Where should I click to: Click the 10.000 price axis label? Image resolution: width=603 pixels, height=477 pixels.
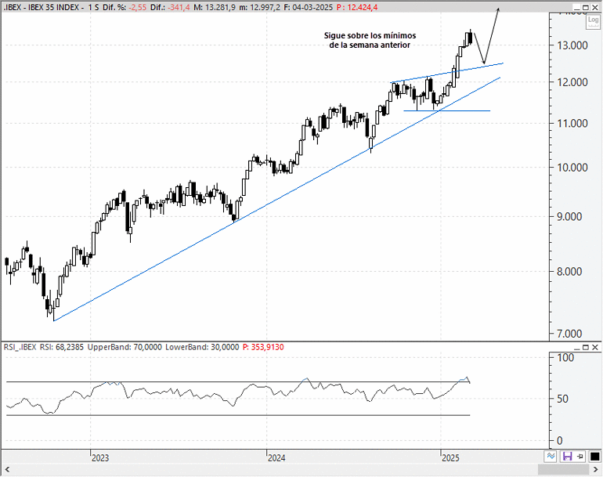click(572, 168)
